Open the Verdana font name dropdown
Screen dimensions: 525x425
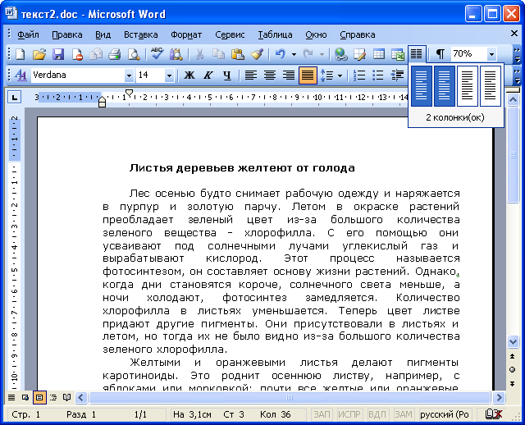coord(129,75)
